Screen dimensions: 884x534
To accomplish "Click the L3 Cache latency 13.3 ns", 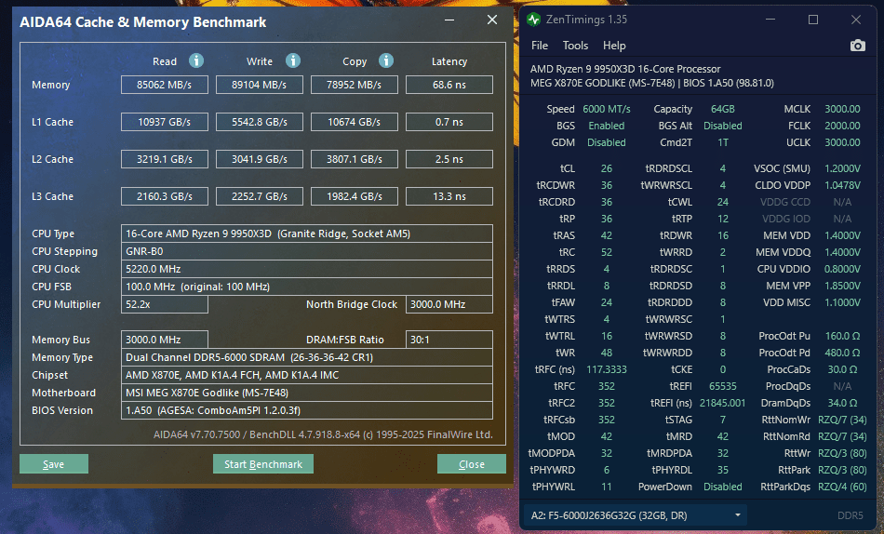I will pos(449,196).
